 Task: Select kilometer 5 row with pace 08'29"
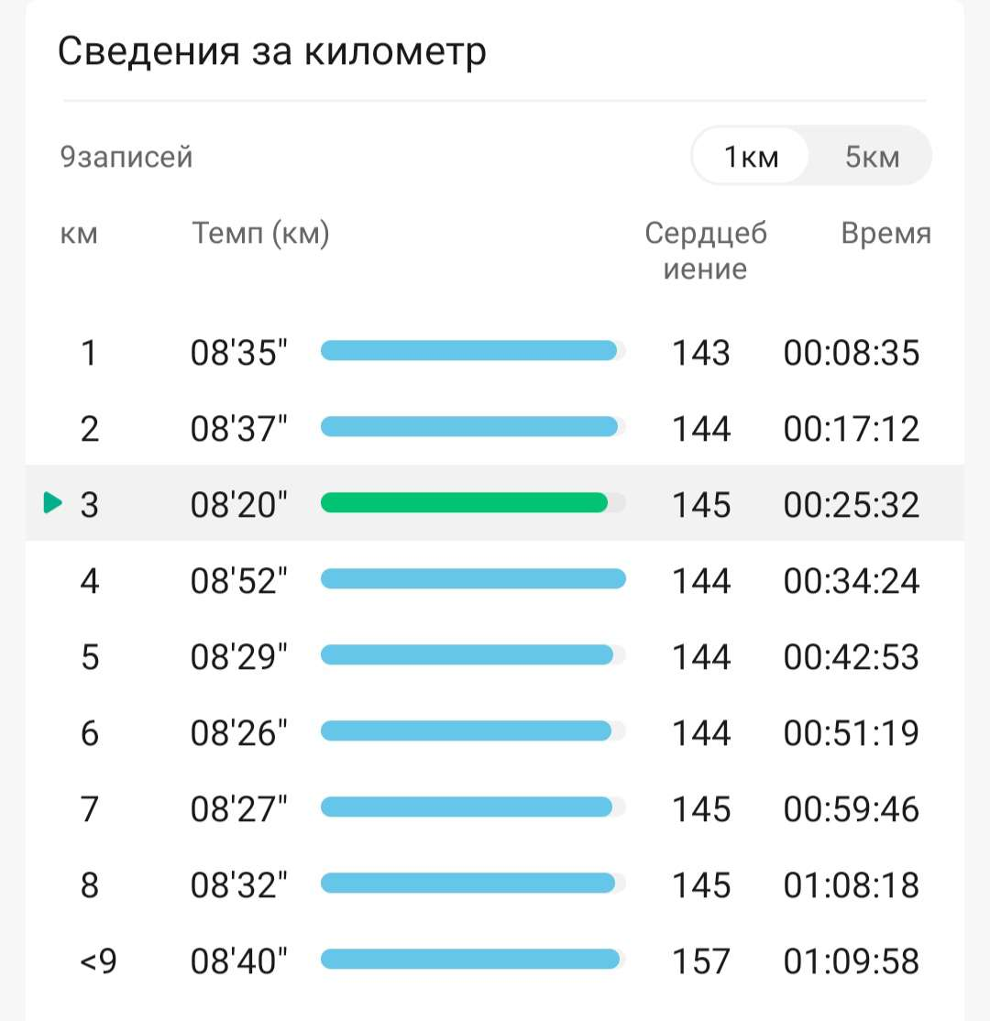coord(495,655)
